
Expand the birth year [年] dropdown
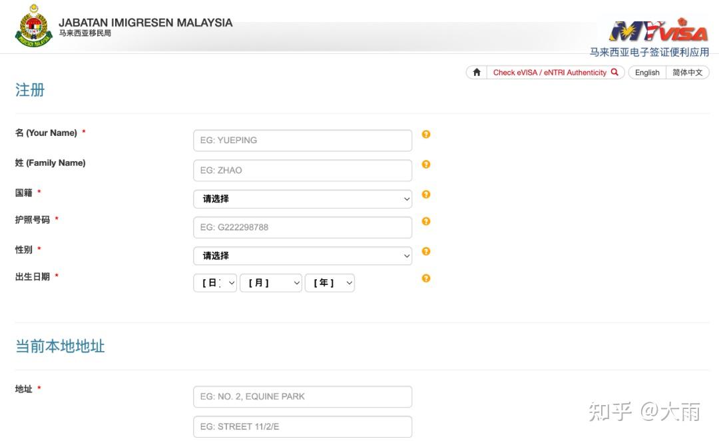[330, 283]
